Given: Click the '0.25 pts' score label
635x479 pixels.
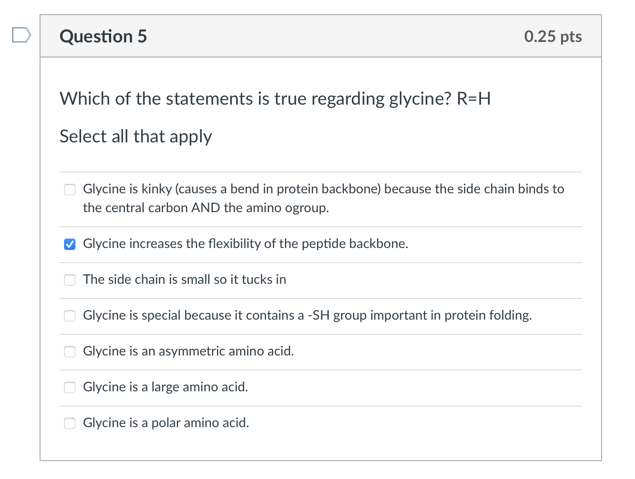Looking at the screenshot, I should coord(553,36).
